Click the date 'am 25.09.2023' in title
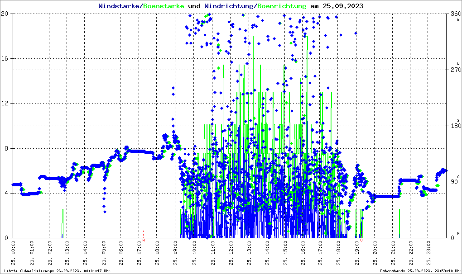This screenshot has height=274, width=462. 337,6
